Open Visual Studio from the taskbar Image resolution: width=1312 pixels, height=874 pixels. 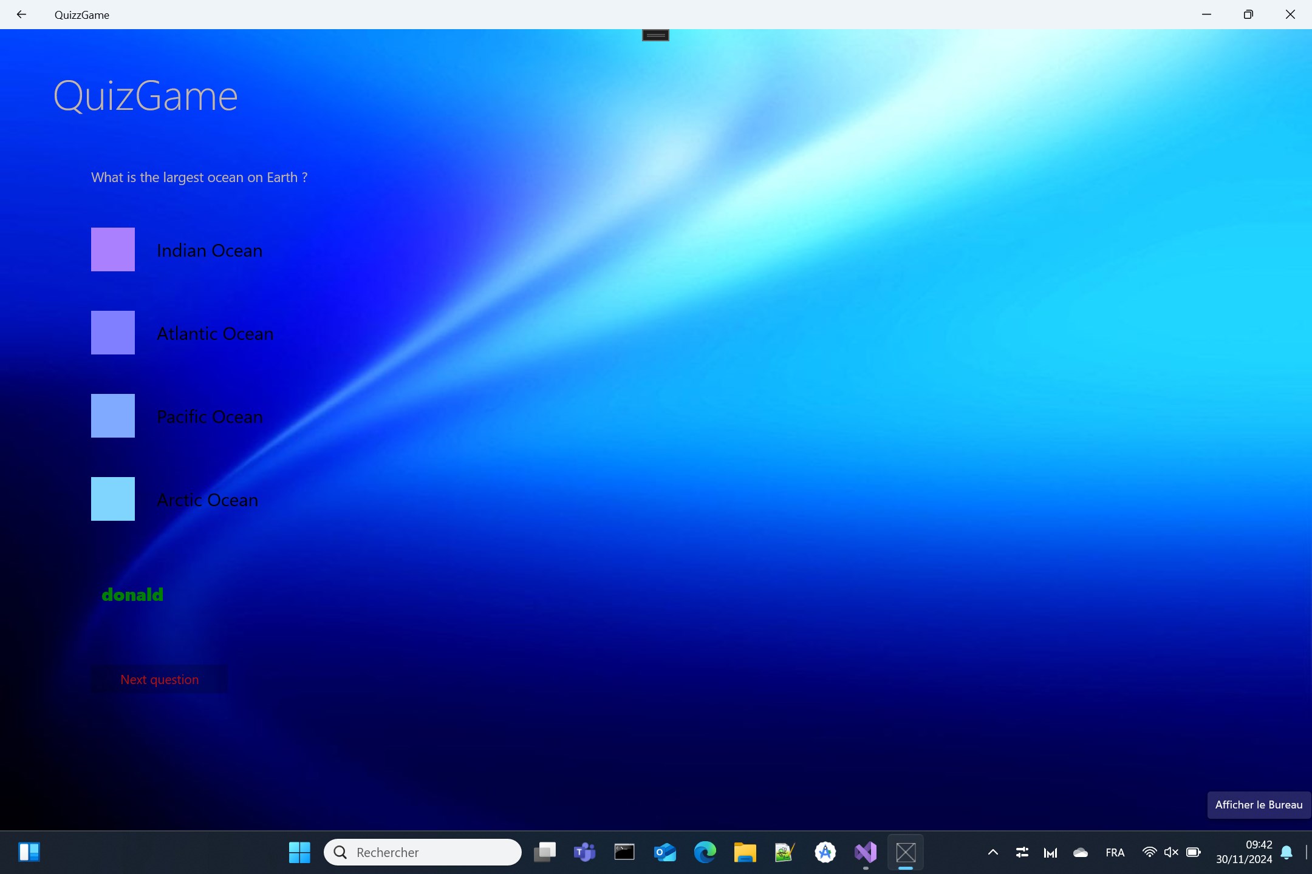click(x=866, y=852)
